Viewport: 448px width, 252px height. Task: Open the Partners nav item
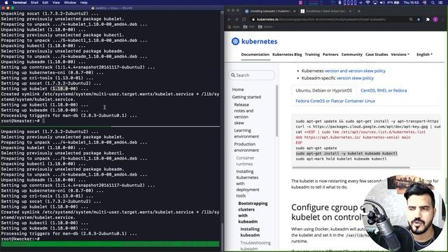coord(330,55)
